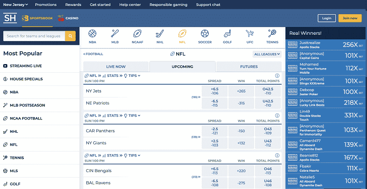Open Debcop 100X Jester Poker winner
The width and height of the screenshot is (367, 189).
(x=326, y=92)
